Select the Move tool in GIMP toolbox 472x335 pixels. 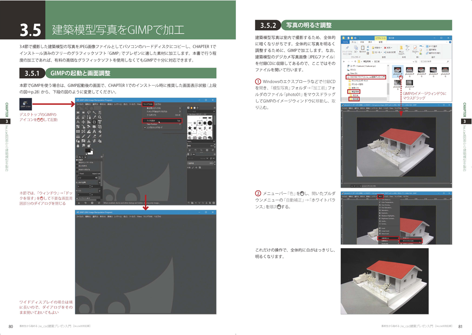(83, 122)
